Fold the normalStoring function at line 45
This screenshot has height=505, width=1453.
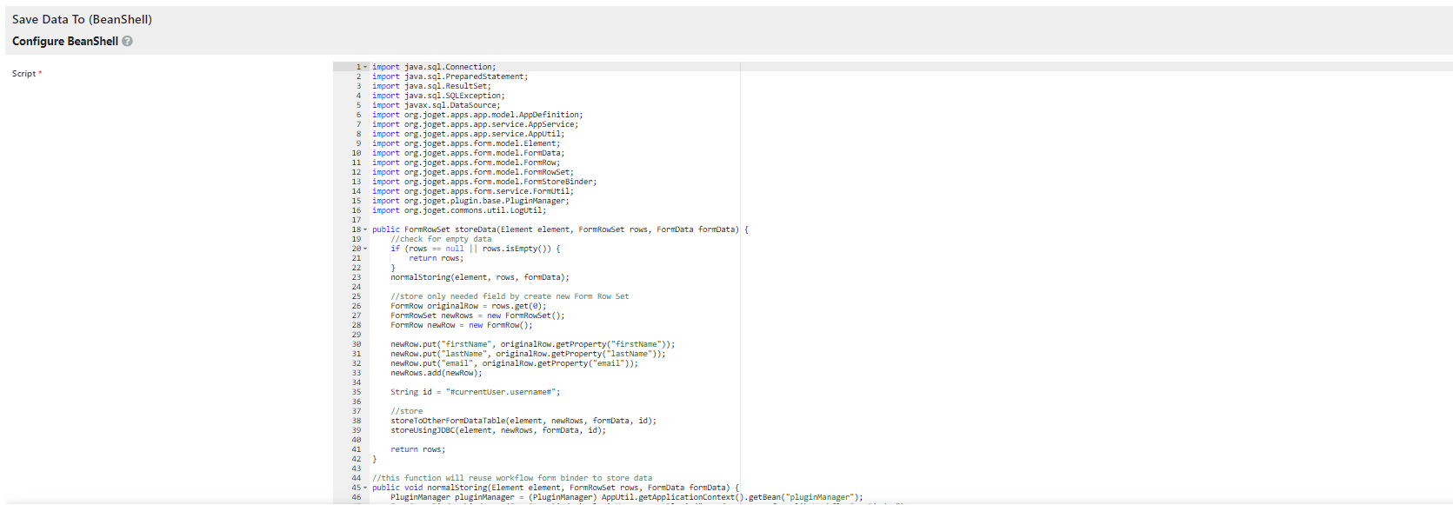click(365, 488)
